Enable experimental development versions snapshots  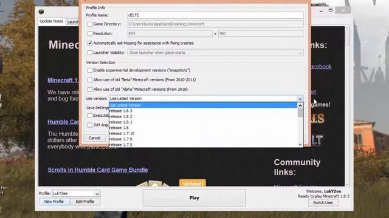coord(90,70)
